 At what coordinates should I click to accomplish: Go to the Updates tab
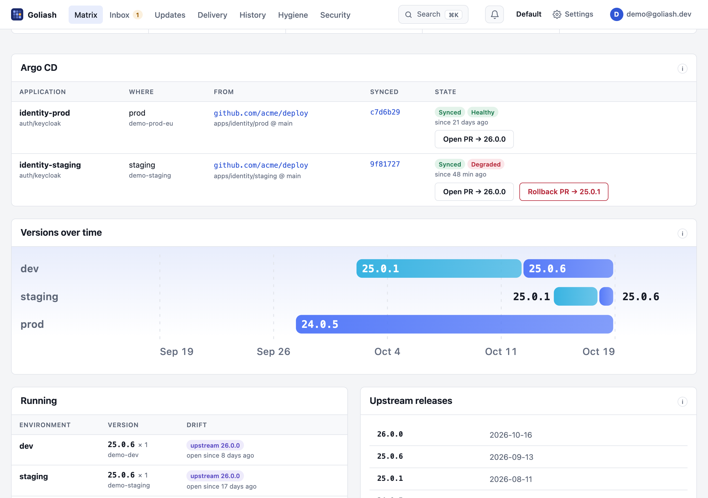tap(170, 15)
